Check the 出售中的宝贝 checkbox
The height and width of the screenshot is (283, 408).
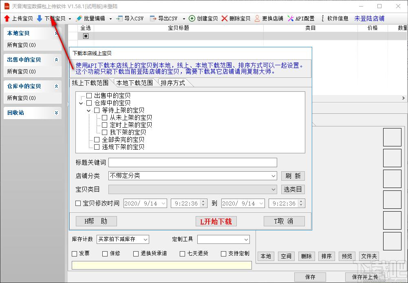[x=89, y=96]
